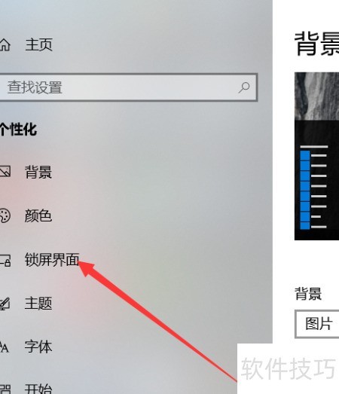This screenshot has width=339, height=394.
Task: Click the large 背景 page title
Action: pyautogui.click(x=316, y=44)
